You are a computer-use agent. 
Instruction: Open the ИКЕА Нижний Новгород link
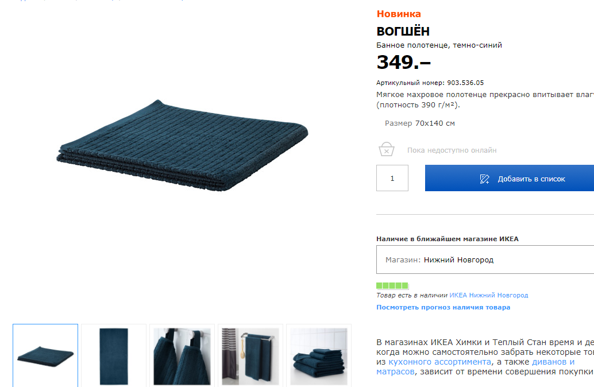(489, 295)
